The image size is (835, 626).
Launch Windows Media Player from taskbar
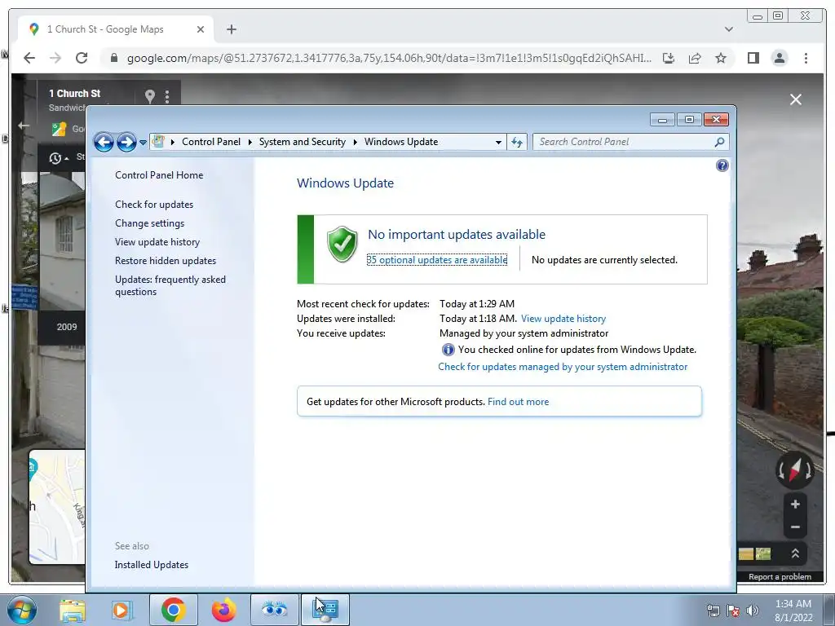coord(122,610)
